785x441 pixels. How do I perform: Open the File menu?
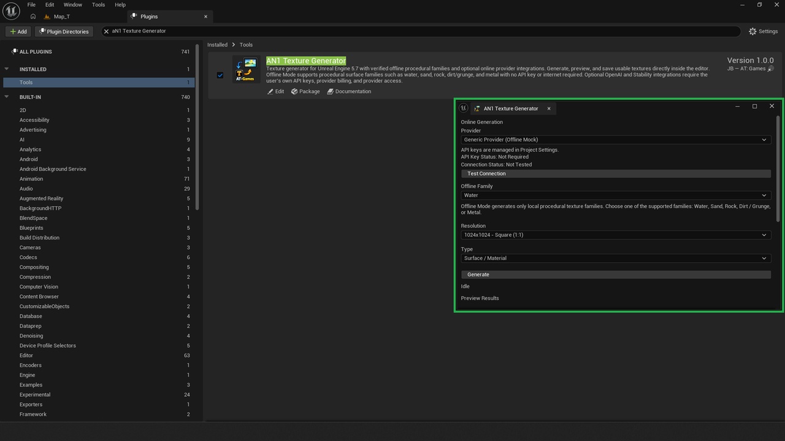pyautogui.click(x=31, y=5)
